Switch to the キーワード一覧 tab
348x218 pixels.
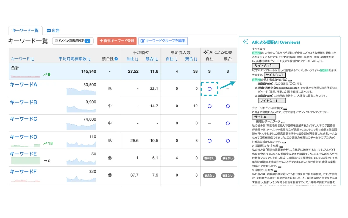(25, 31)
